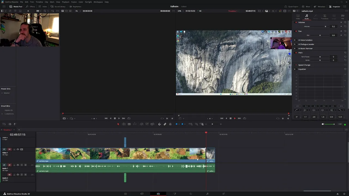Open the Index panel

click(x=43, y=7)
